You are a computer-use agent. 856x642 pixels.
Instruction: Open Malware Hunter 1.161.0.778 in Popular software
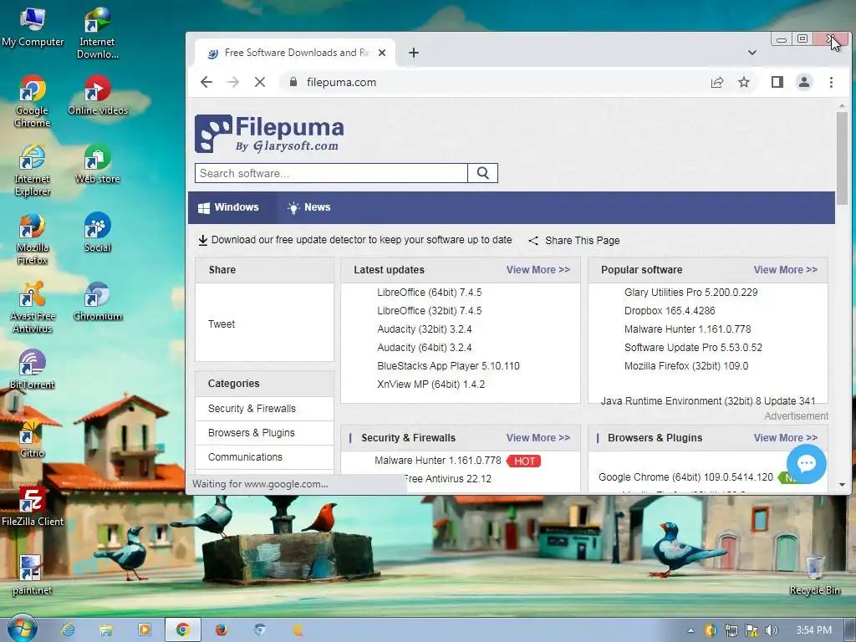pos(687,329)
